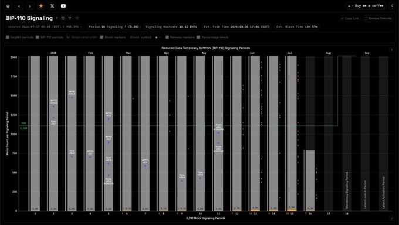This screenshot has width=399, height=225.
Task: Open the Block symbol dropdown
Action: pyautogui.click(x=146, y=37)
